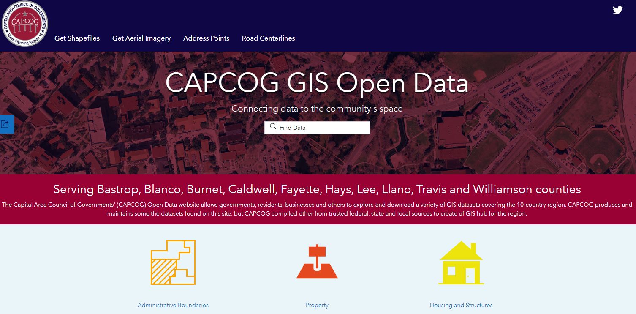The height and width of the screenshot is (314, 636).
Task: Open the Twitter bird icon
Action: [x=617, y=10]
